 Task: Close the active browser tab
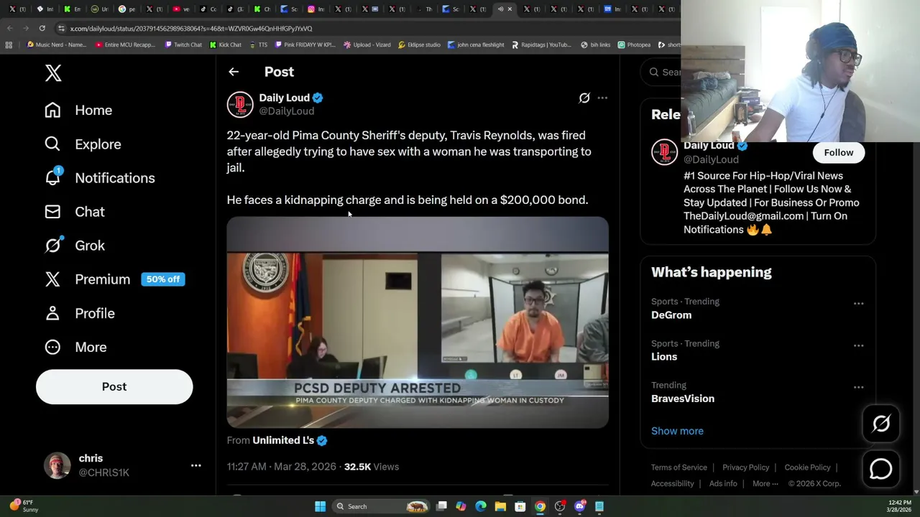(x=510, y=9)
